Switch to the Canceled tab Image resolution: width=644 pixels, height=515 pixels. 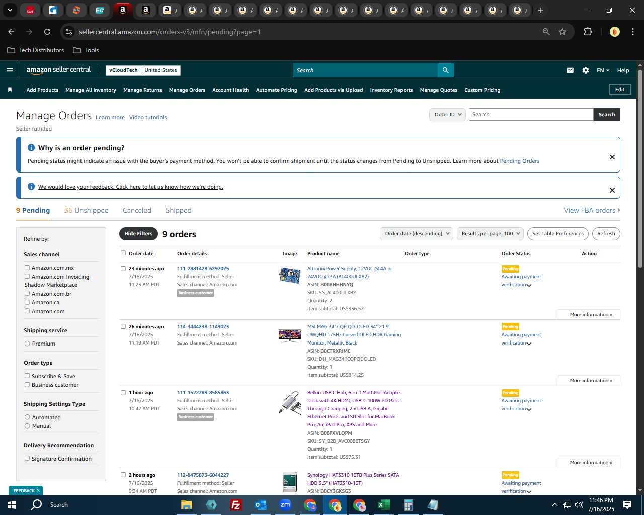point(137,210)
